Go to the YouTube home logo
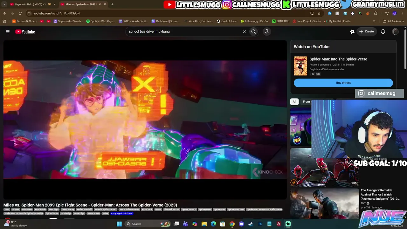Image resolution: width=407 pixels, height=229 pixels. pos(25,31)
